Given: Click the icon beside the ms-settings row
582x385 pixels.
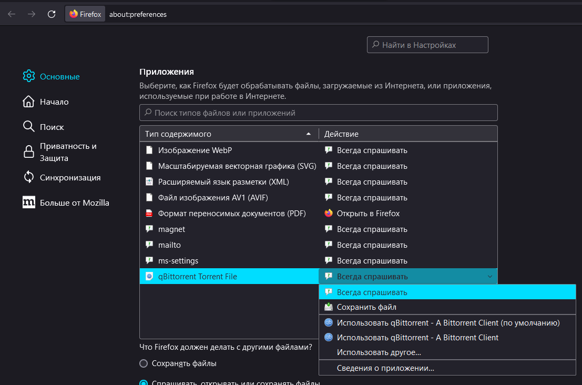Looking at the screenshot, I should tap(149, 260).
